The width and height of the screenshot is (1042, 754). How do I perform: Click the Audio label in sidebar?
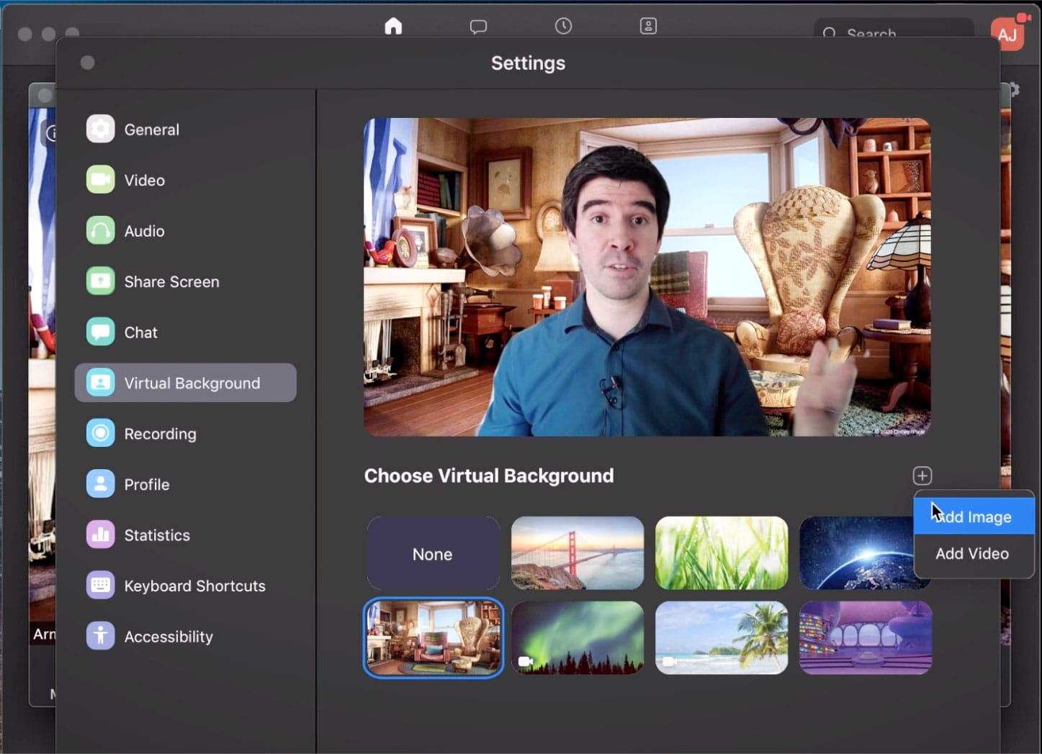[x=144, y=231]
